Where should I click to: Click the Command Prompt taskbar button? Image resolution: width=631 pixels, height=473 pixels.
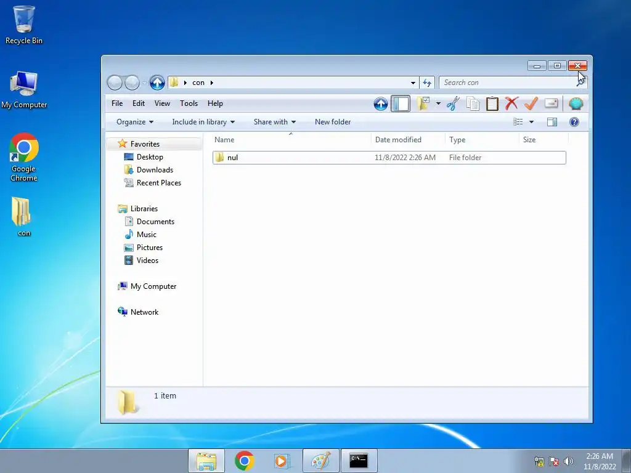(359, 461)
